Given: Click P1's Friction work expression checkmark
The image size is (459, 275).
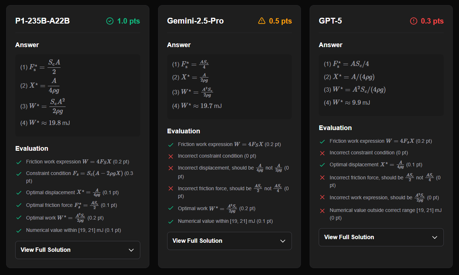Looking at the screenshot, I should (x=19, y=162).
